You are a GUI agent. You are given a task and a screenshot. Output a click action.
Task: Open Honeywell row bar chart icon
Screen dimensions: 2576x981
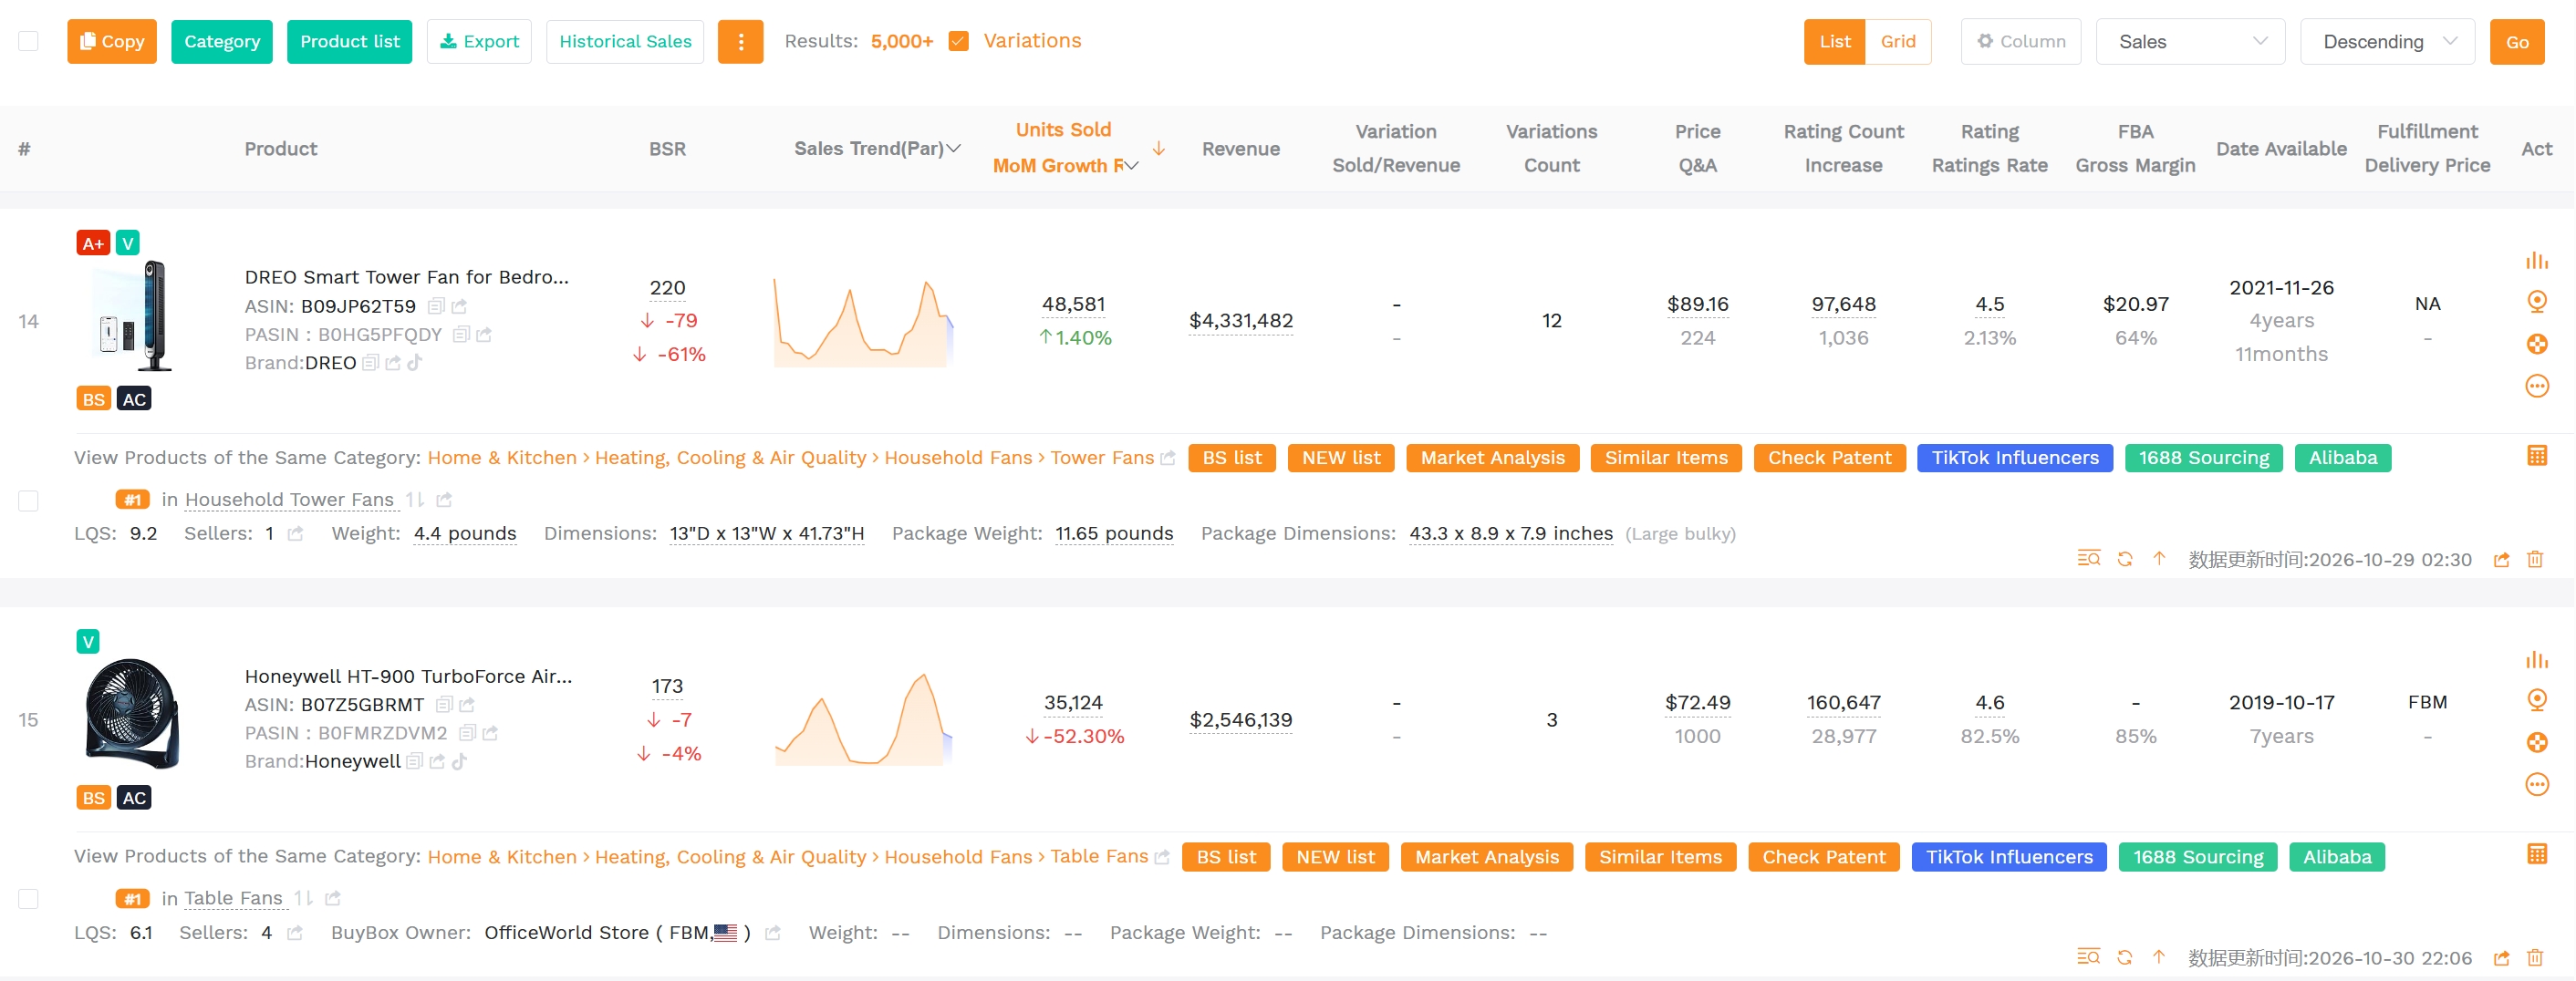[2536, 660]
